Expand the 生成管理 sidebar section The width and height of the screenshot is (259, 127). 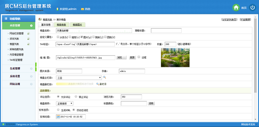coord(19,69)
